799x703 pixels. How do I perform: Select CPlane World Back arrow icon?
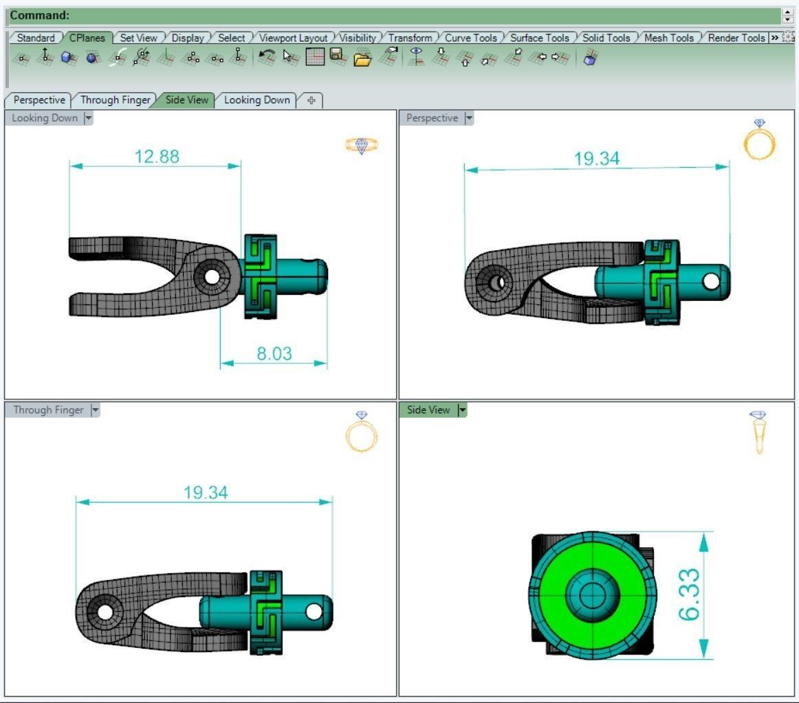coord(514,56)
